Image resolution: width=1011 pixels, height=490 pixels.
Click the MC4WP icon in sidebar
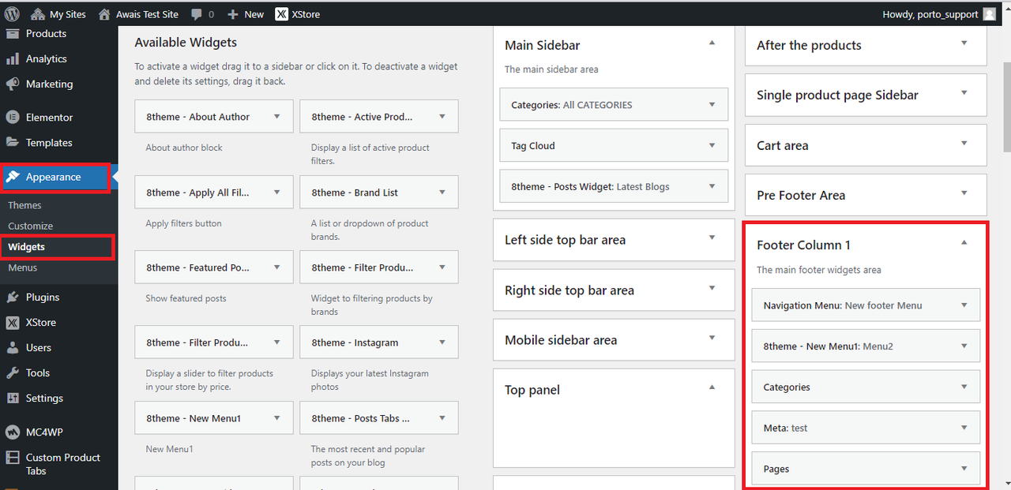pos(13,432)
